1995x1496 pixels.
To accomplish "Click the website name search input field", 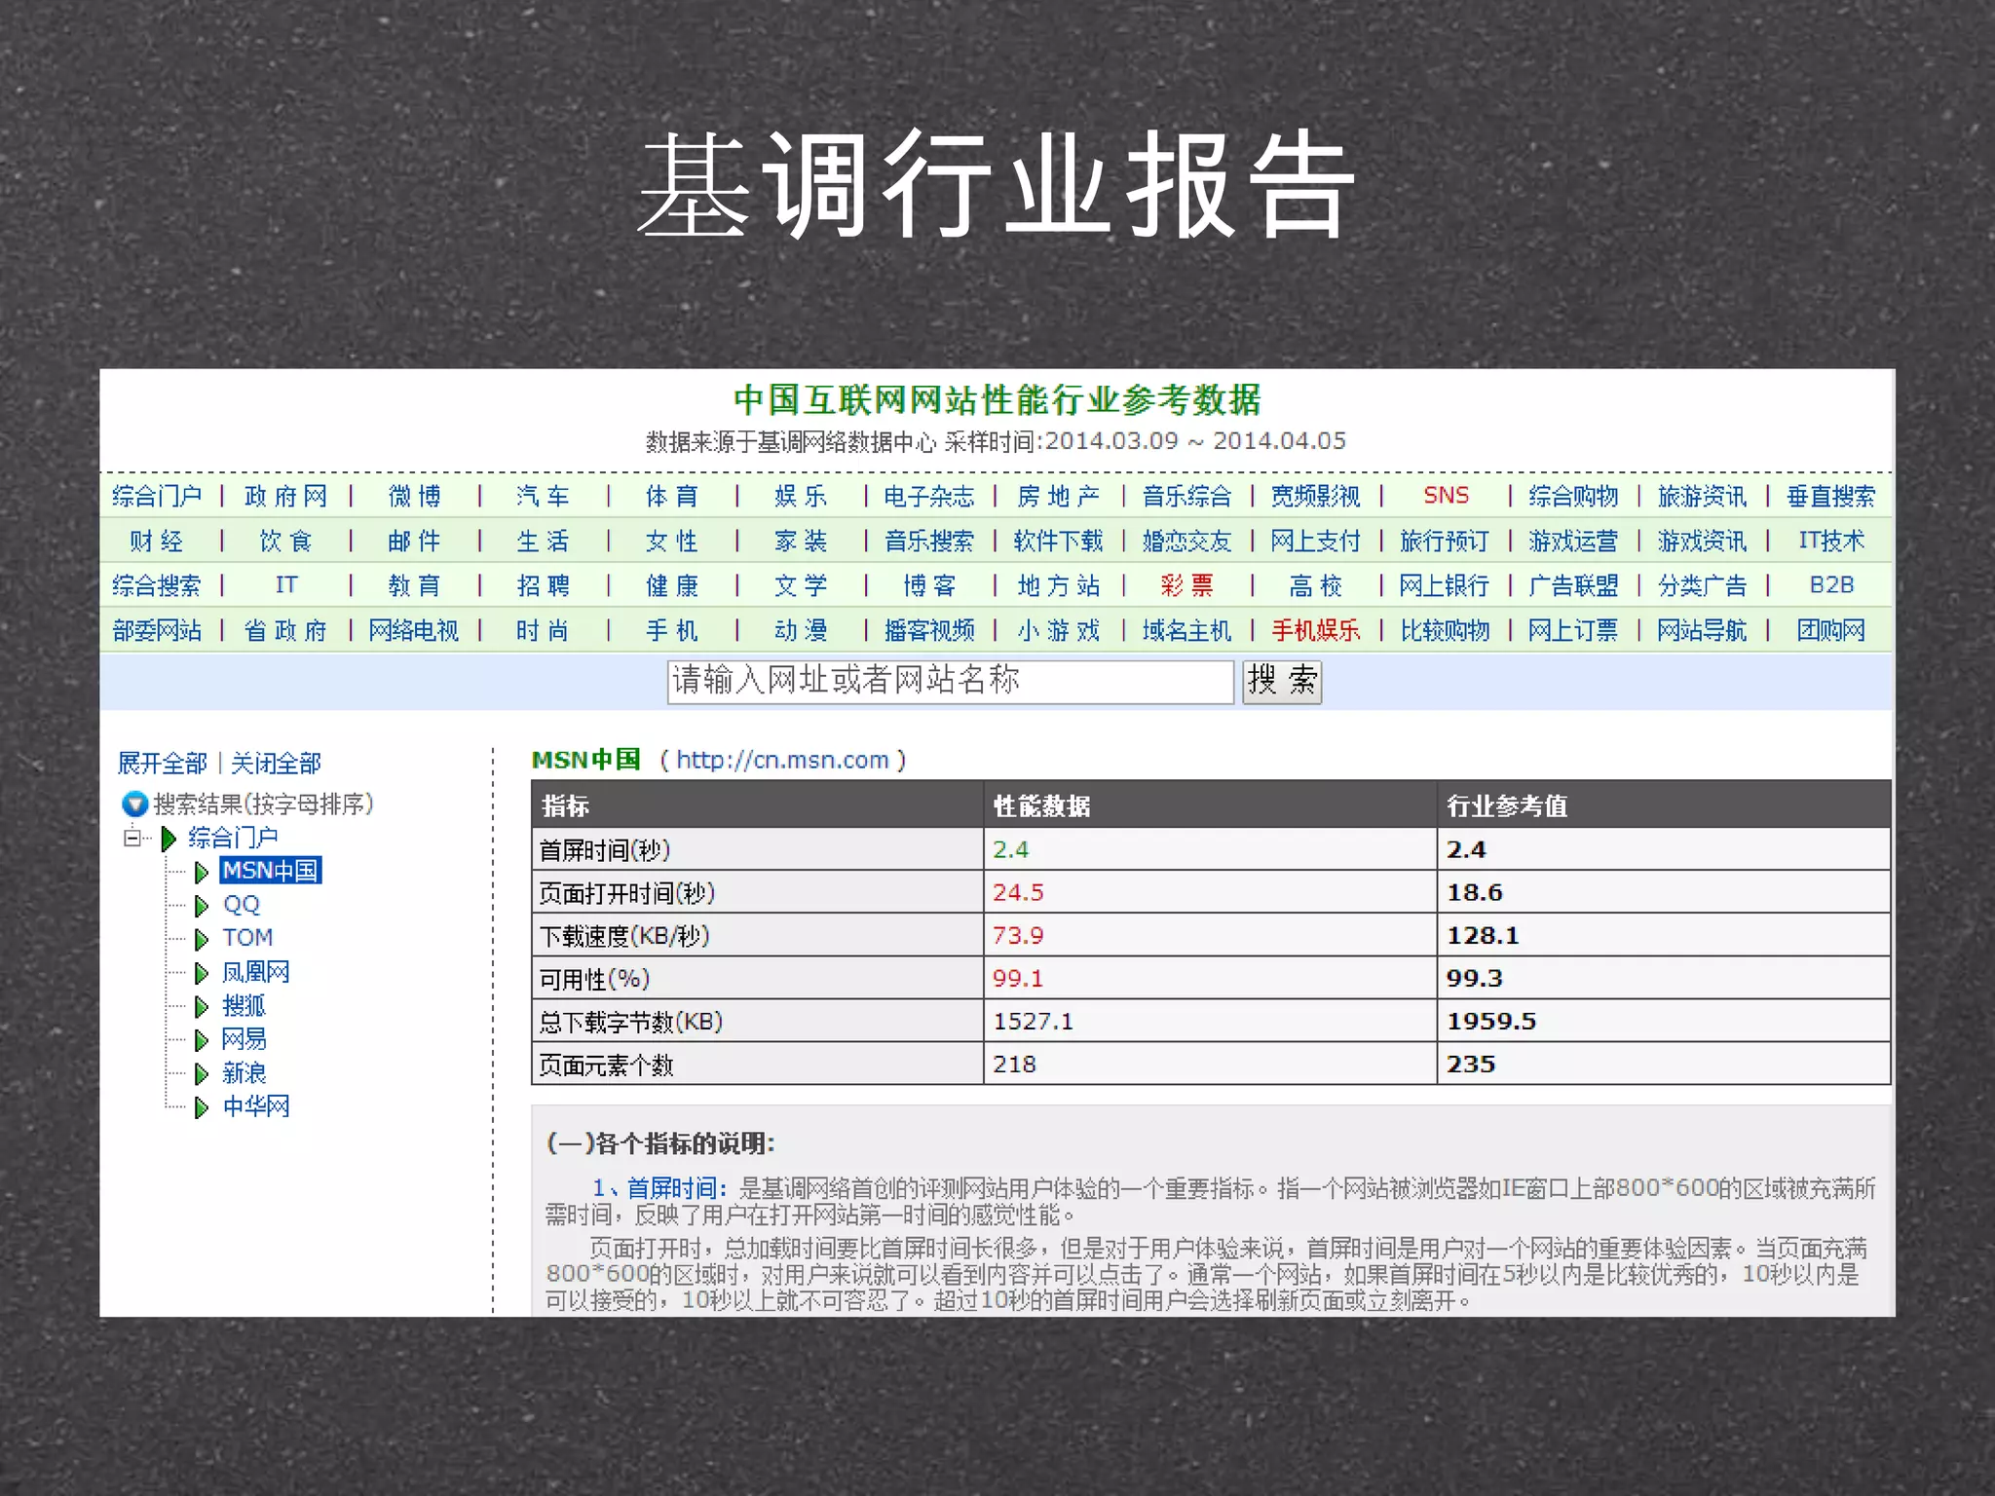I will coord(951,681).
